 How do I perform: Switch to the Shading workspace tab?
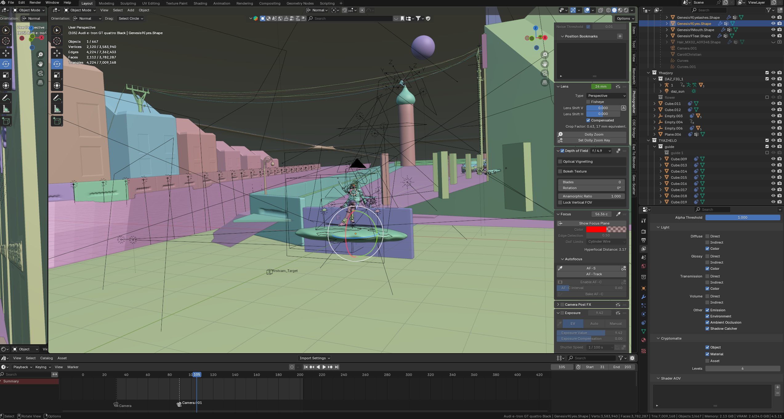coord(200,3)
